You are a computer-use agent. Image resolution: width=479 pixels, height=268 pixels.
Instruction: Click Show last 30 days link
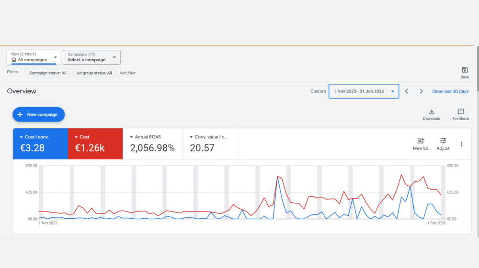tap(450, 91)
